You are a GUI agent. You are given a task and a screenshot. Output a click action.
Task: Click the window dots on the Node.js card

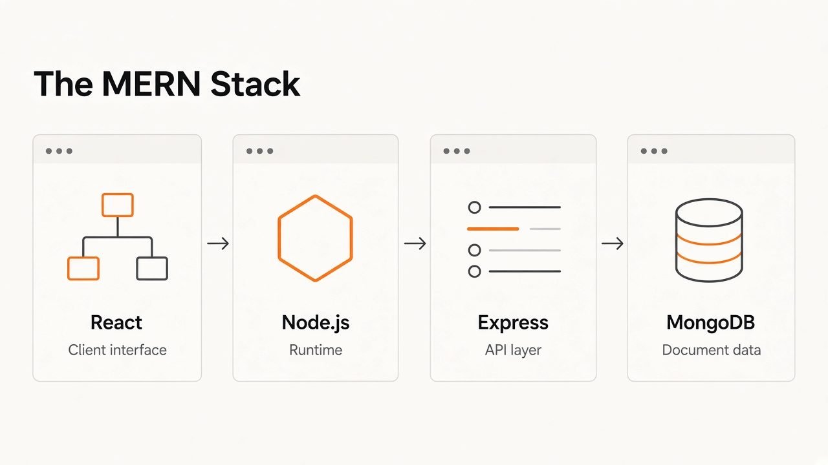pyautogui.click(x=259, y=151)
